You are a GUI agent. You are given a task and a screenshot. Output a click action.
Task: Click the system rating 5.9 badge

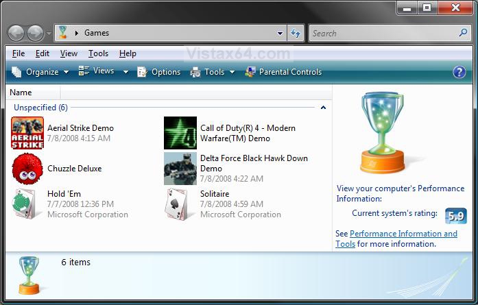pyautogui.click(x=456, y=216)
